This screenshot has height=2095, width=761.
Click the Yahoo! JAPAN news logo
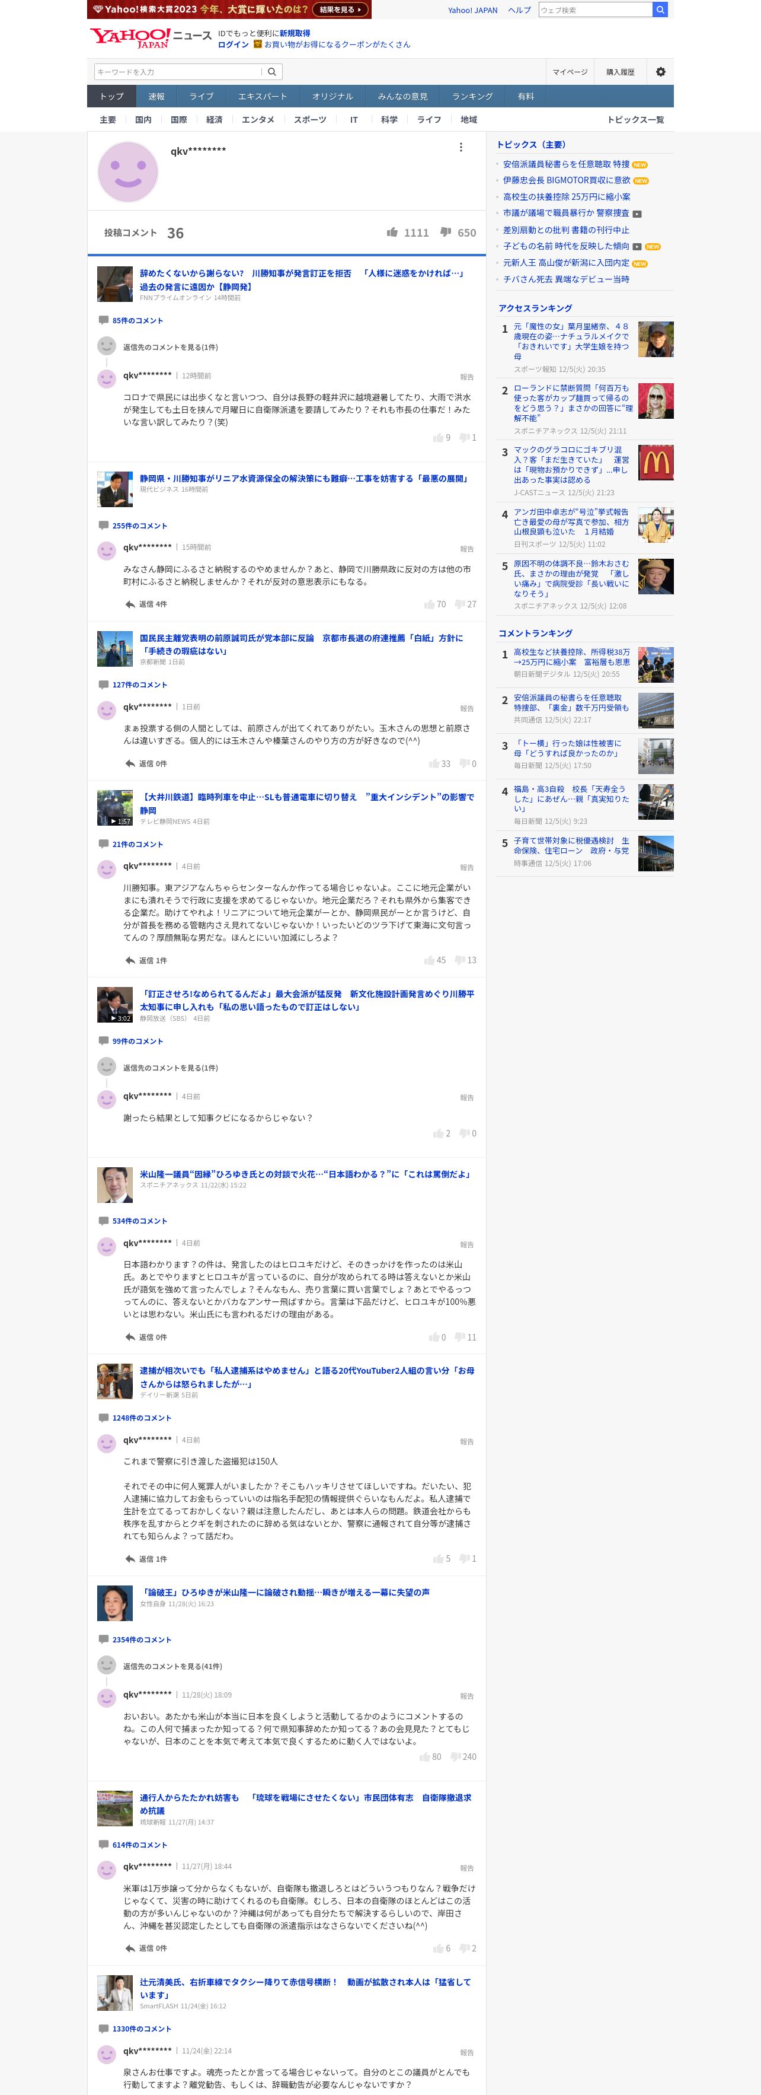151,37
